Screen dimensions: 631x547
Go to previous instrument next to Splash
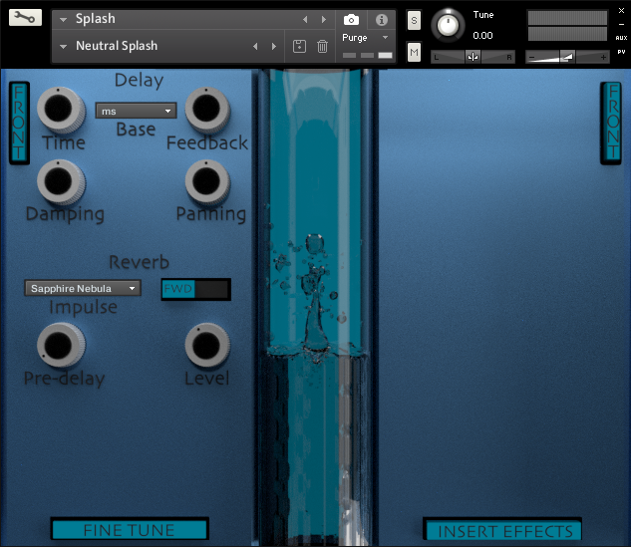pyautogui.click(x=305, y=19)
